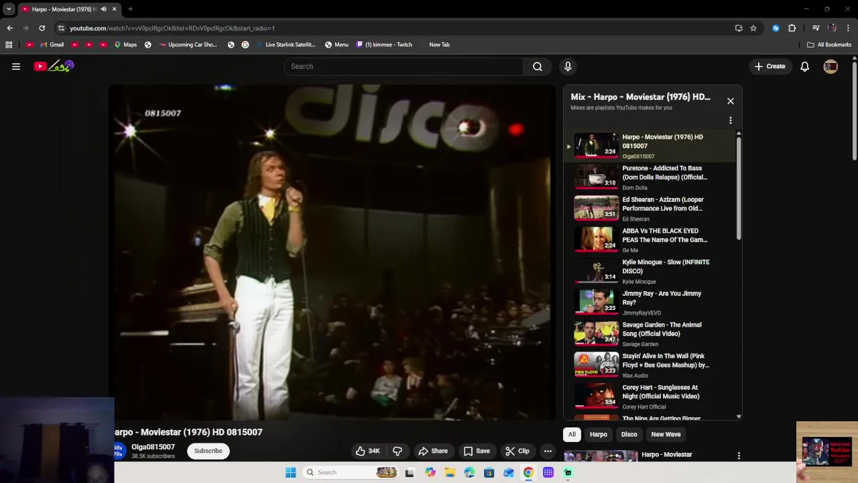Viewport: 858px width, 483px height.
Task: Open options for Harpo - Moviestar suggestion
Action: (739, 456)
